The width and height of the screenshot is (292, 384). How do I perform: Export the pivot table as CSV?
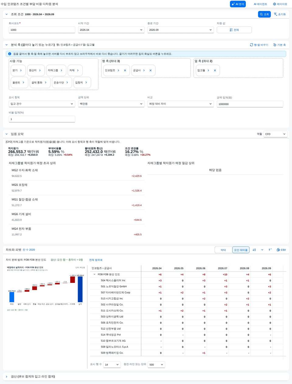281,250
